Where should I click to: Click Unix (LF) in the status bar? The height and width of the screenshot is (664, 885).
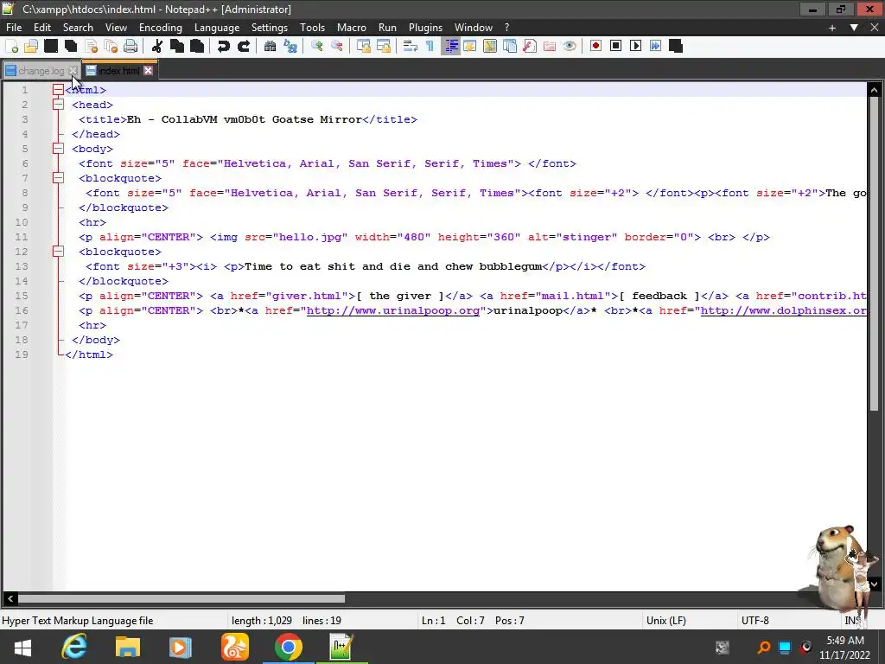click(666, 621)
